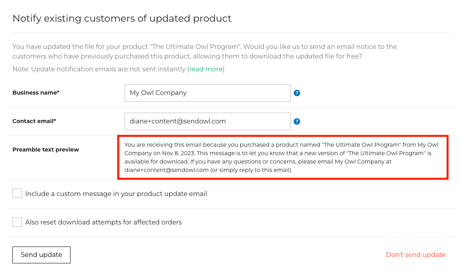Click the 'You have updated the file' description

pos(204,51)
